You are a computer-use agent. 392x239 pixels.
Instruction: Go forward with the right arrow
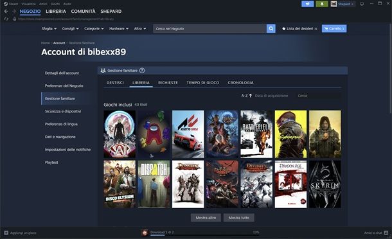(14, 12)
